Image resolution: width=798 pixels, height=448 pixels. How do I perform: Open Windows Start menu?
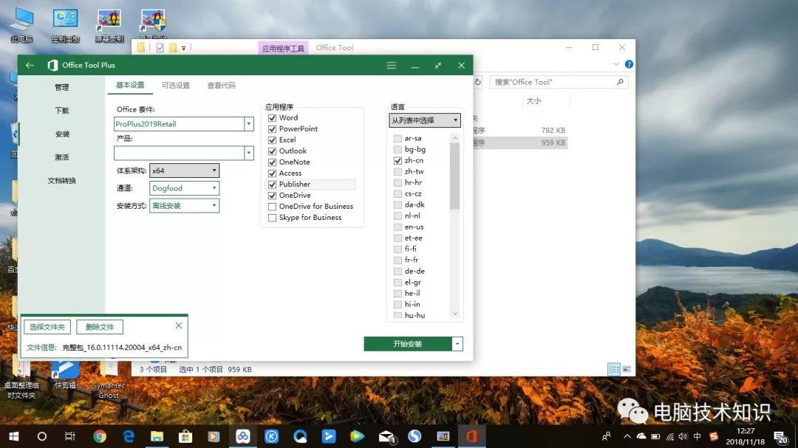[x=14, y=436]
